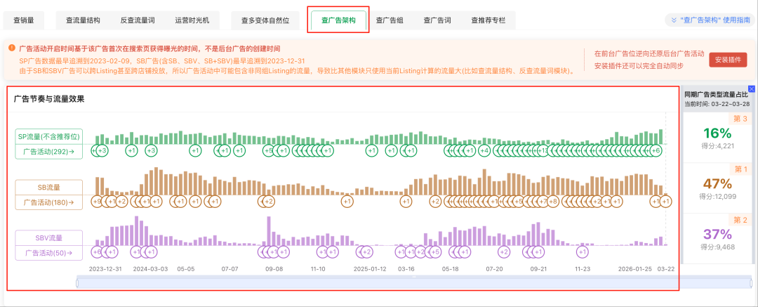The width and height of the screenshot is (758, 307).
Task: Click the 安装插件 button
Action: coord(728,60)
